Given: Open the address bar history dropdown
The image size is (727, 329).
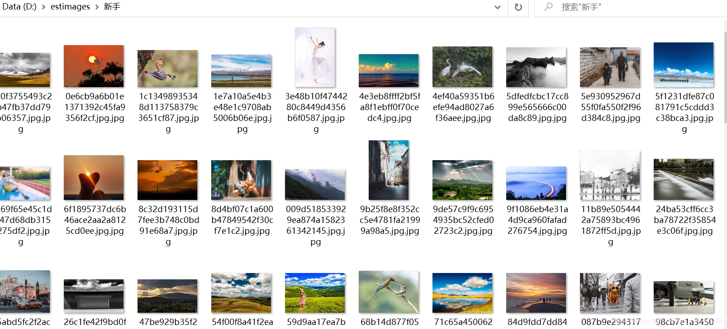Looking at the screenshot, I should coord(498,7).
